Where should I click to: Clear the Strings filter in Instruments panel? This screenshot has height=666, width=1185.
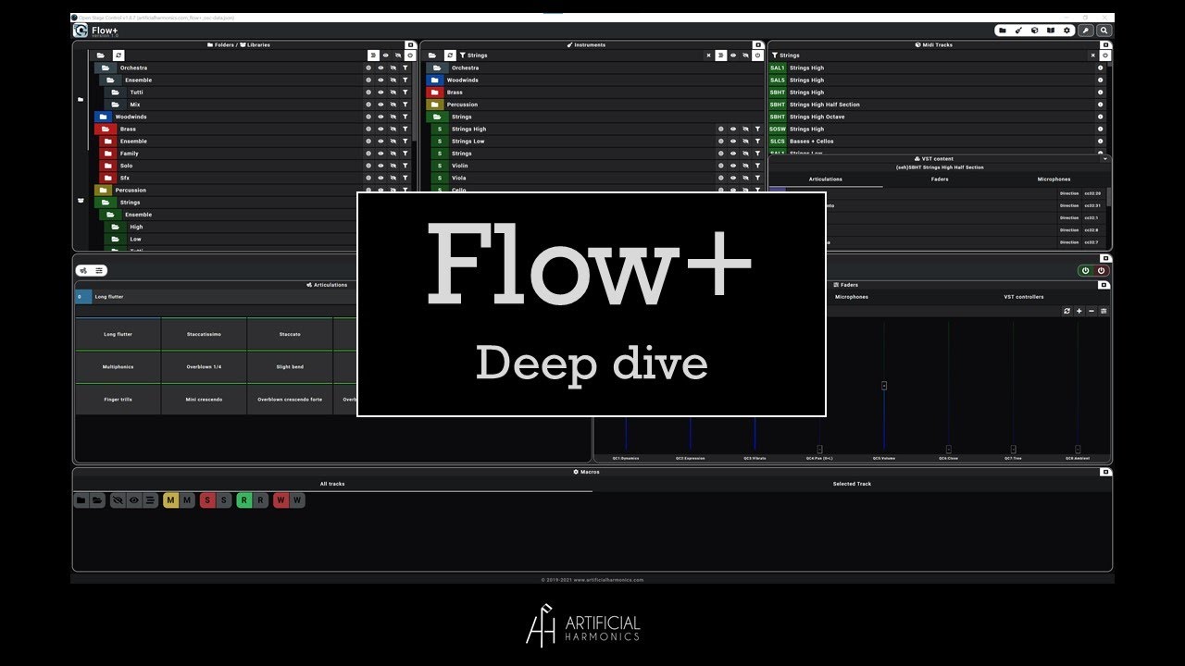(709, 55)
